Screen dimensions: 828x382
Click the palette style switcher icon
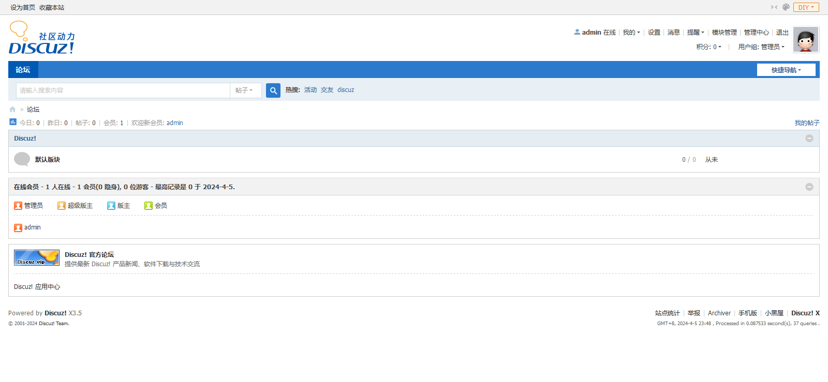pos(786,7)
